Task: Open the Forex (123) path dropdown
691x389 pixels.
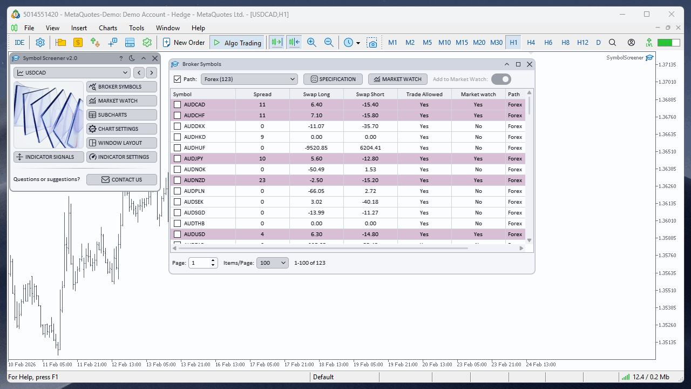Action: 249,79
